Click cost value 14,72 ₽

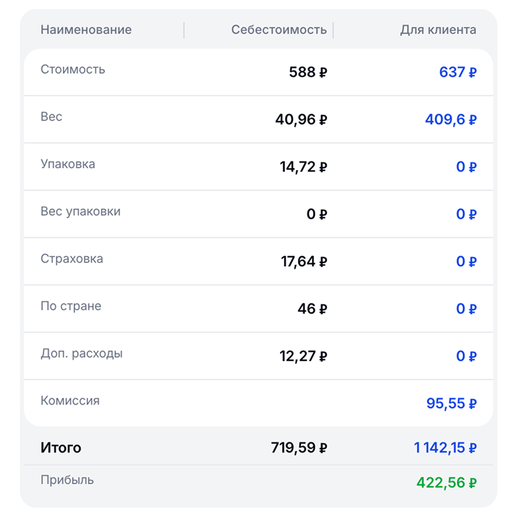[303, 167]
